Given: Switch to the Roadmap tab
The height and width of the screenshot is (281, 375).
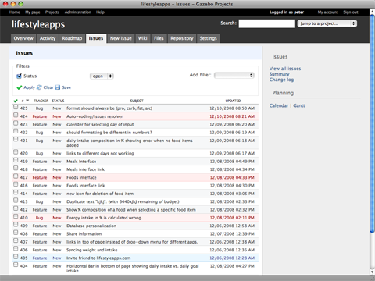Looking at the screenshot, I should pyautogui.click(x=72, y=38).
